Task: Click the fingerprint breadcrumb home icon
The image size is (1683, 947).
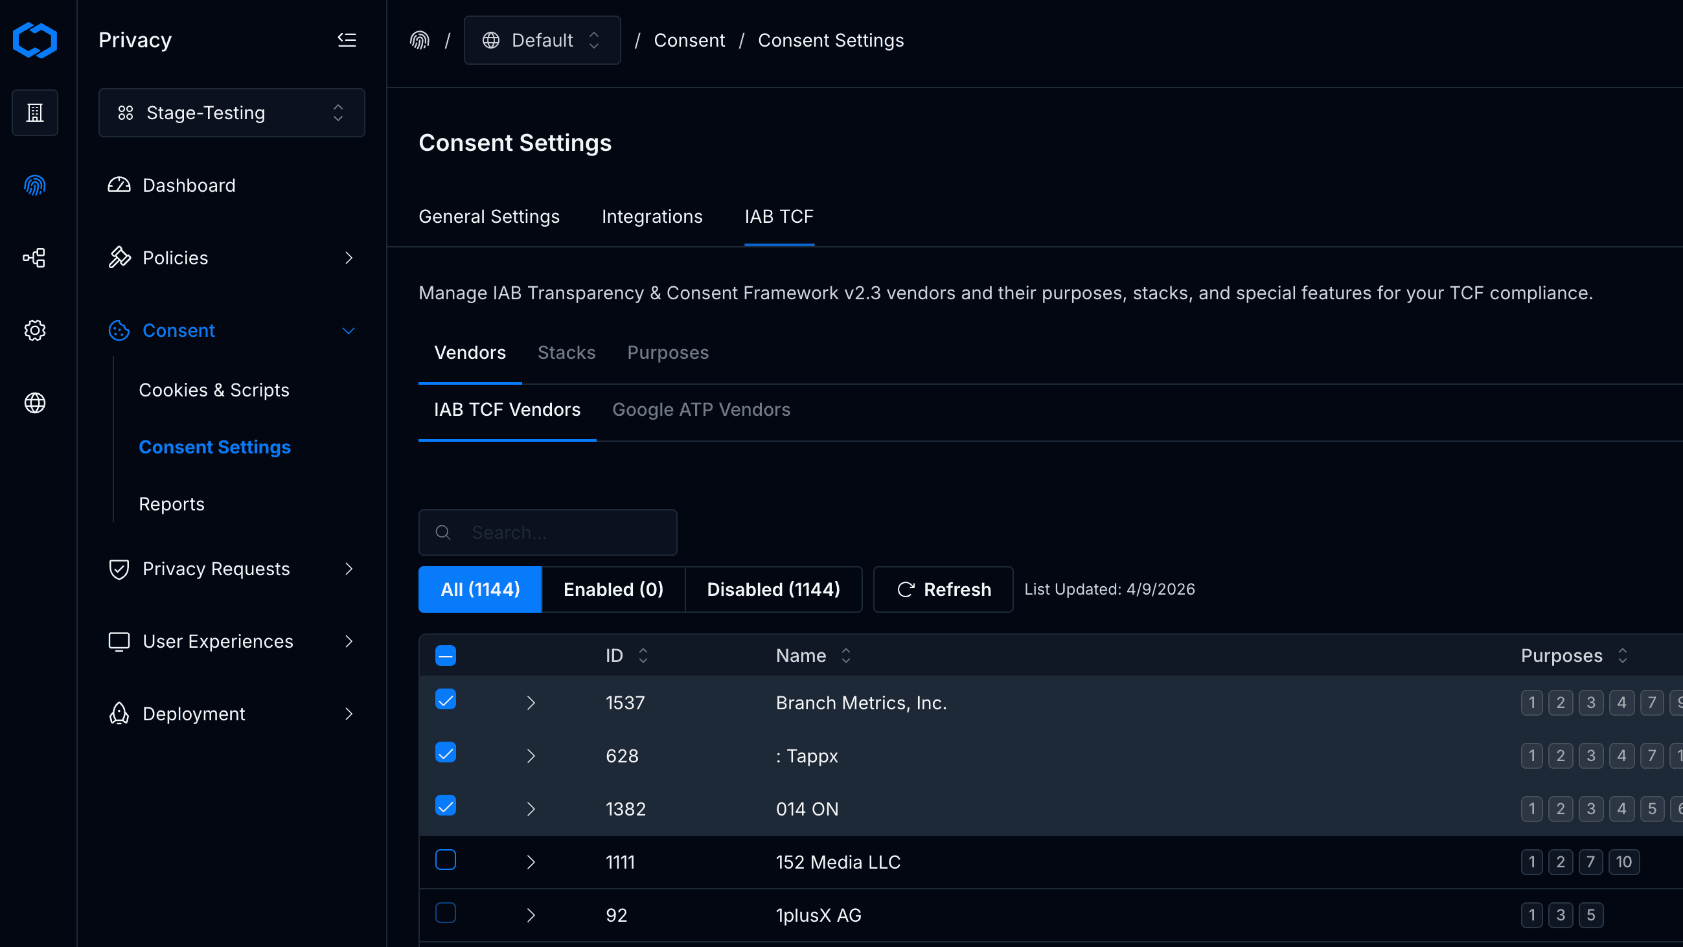Action: click(x=419, y=41)
